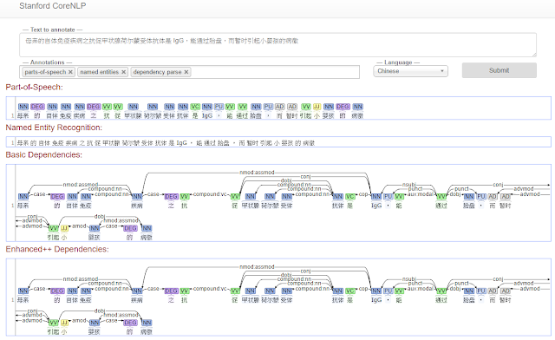Click the Named Entity Recognition heading
The image size is (555, 340).
click(x=54, y=127)
